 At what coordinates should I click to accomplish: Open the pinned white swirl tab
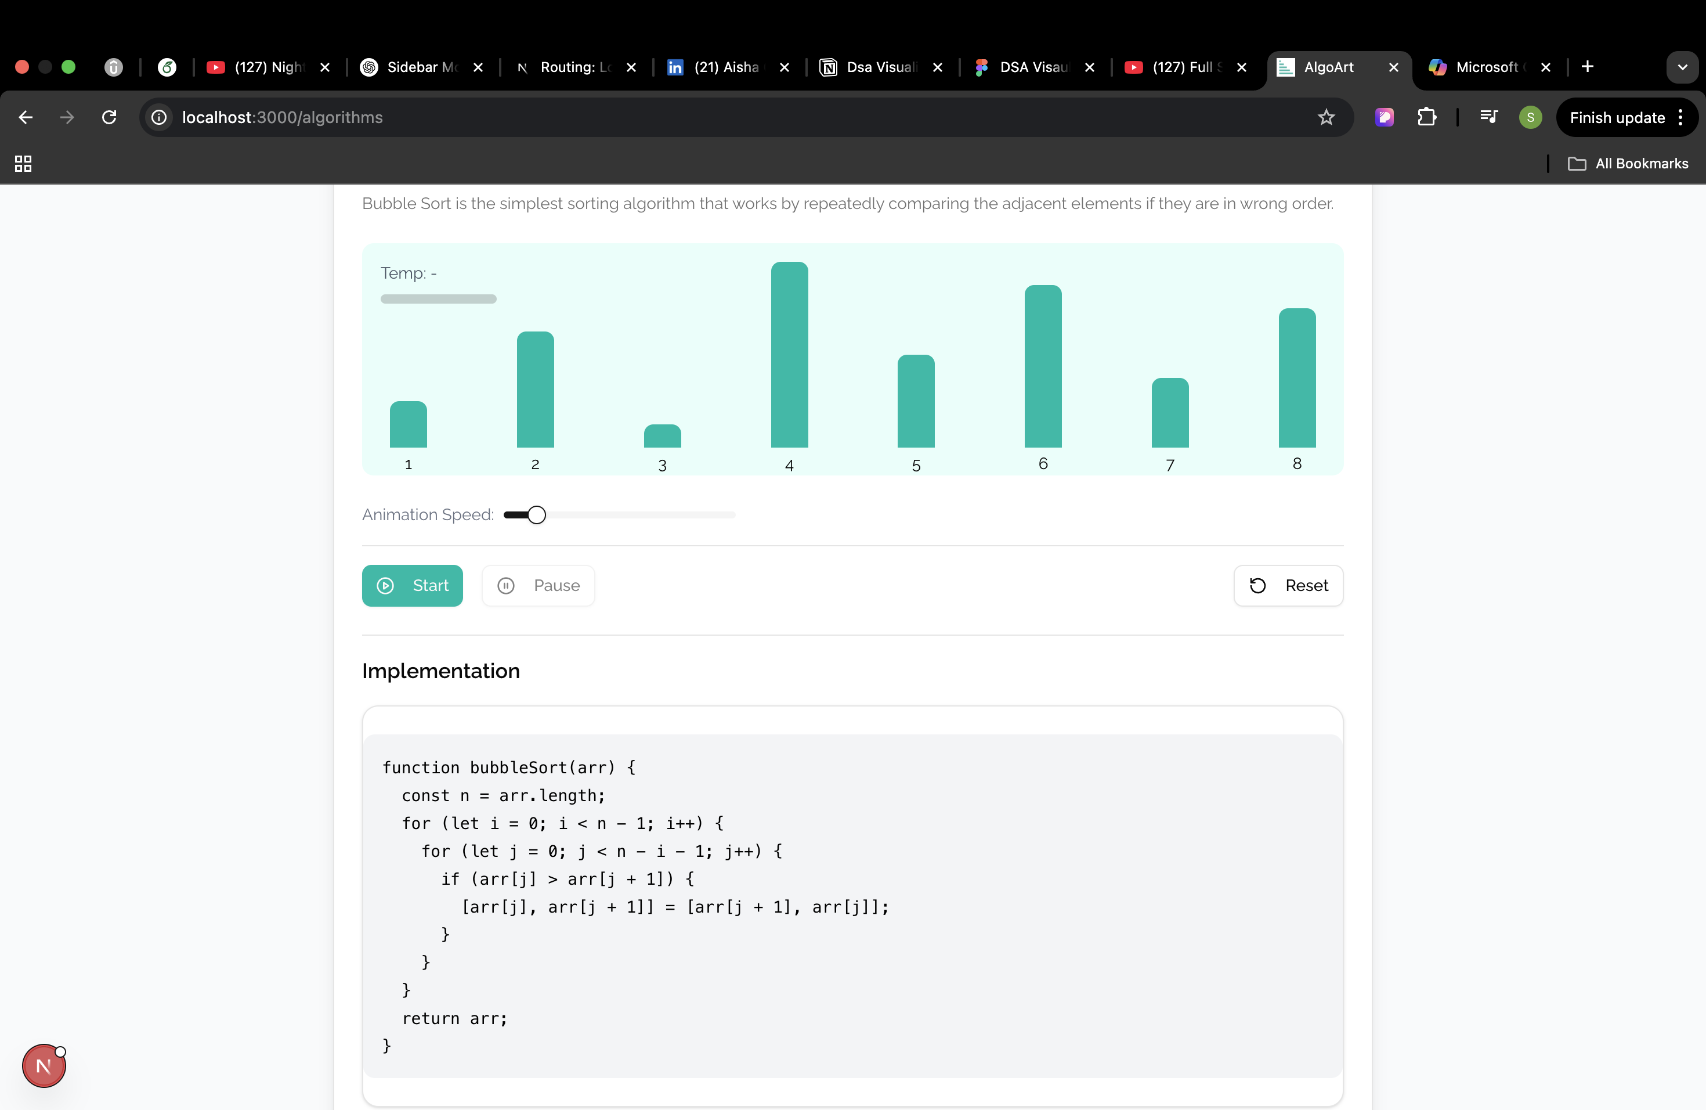pos(167,67)
